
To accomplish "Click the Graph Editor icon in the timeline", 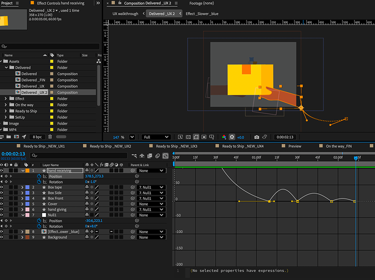I will pyautogui.click(x=165, y=156).
